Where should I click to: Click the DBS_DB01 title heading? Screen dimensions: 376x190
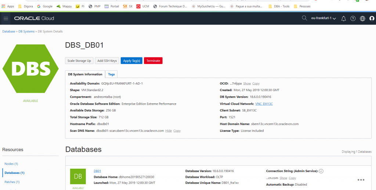click(x=84, y=45)
